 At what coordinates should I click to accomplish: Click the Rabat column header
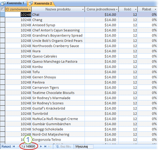click(148, 9)
